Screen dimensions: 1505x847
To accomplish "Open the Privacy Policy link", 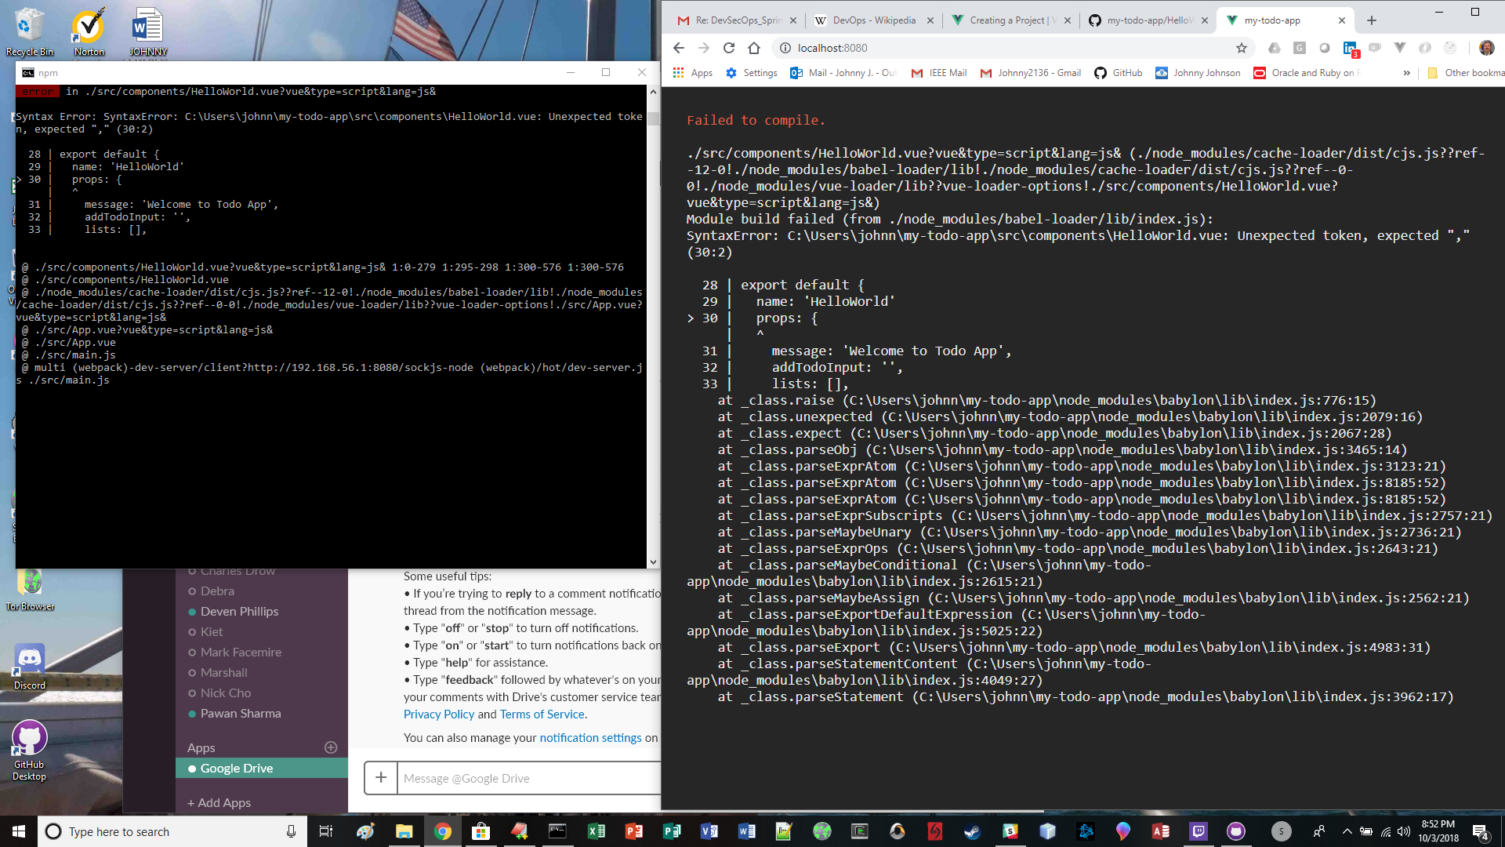I will (439, 714).
